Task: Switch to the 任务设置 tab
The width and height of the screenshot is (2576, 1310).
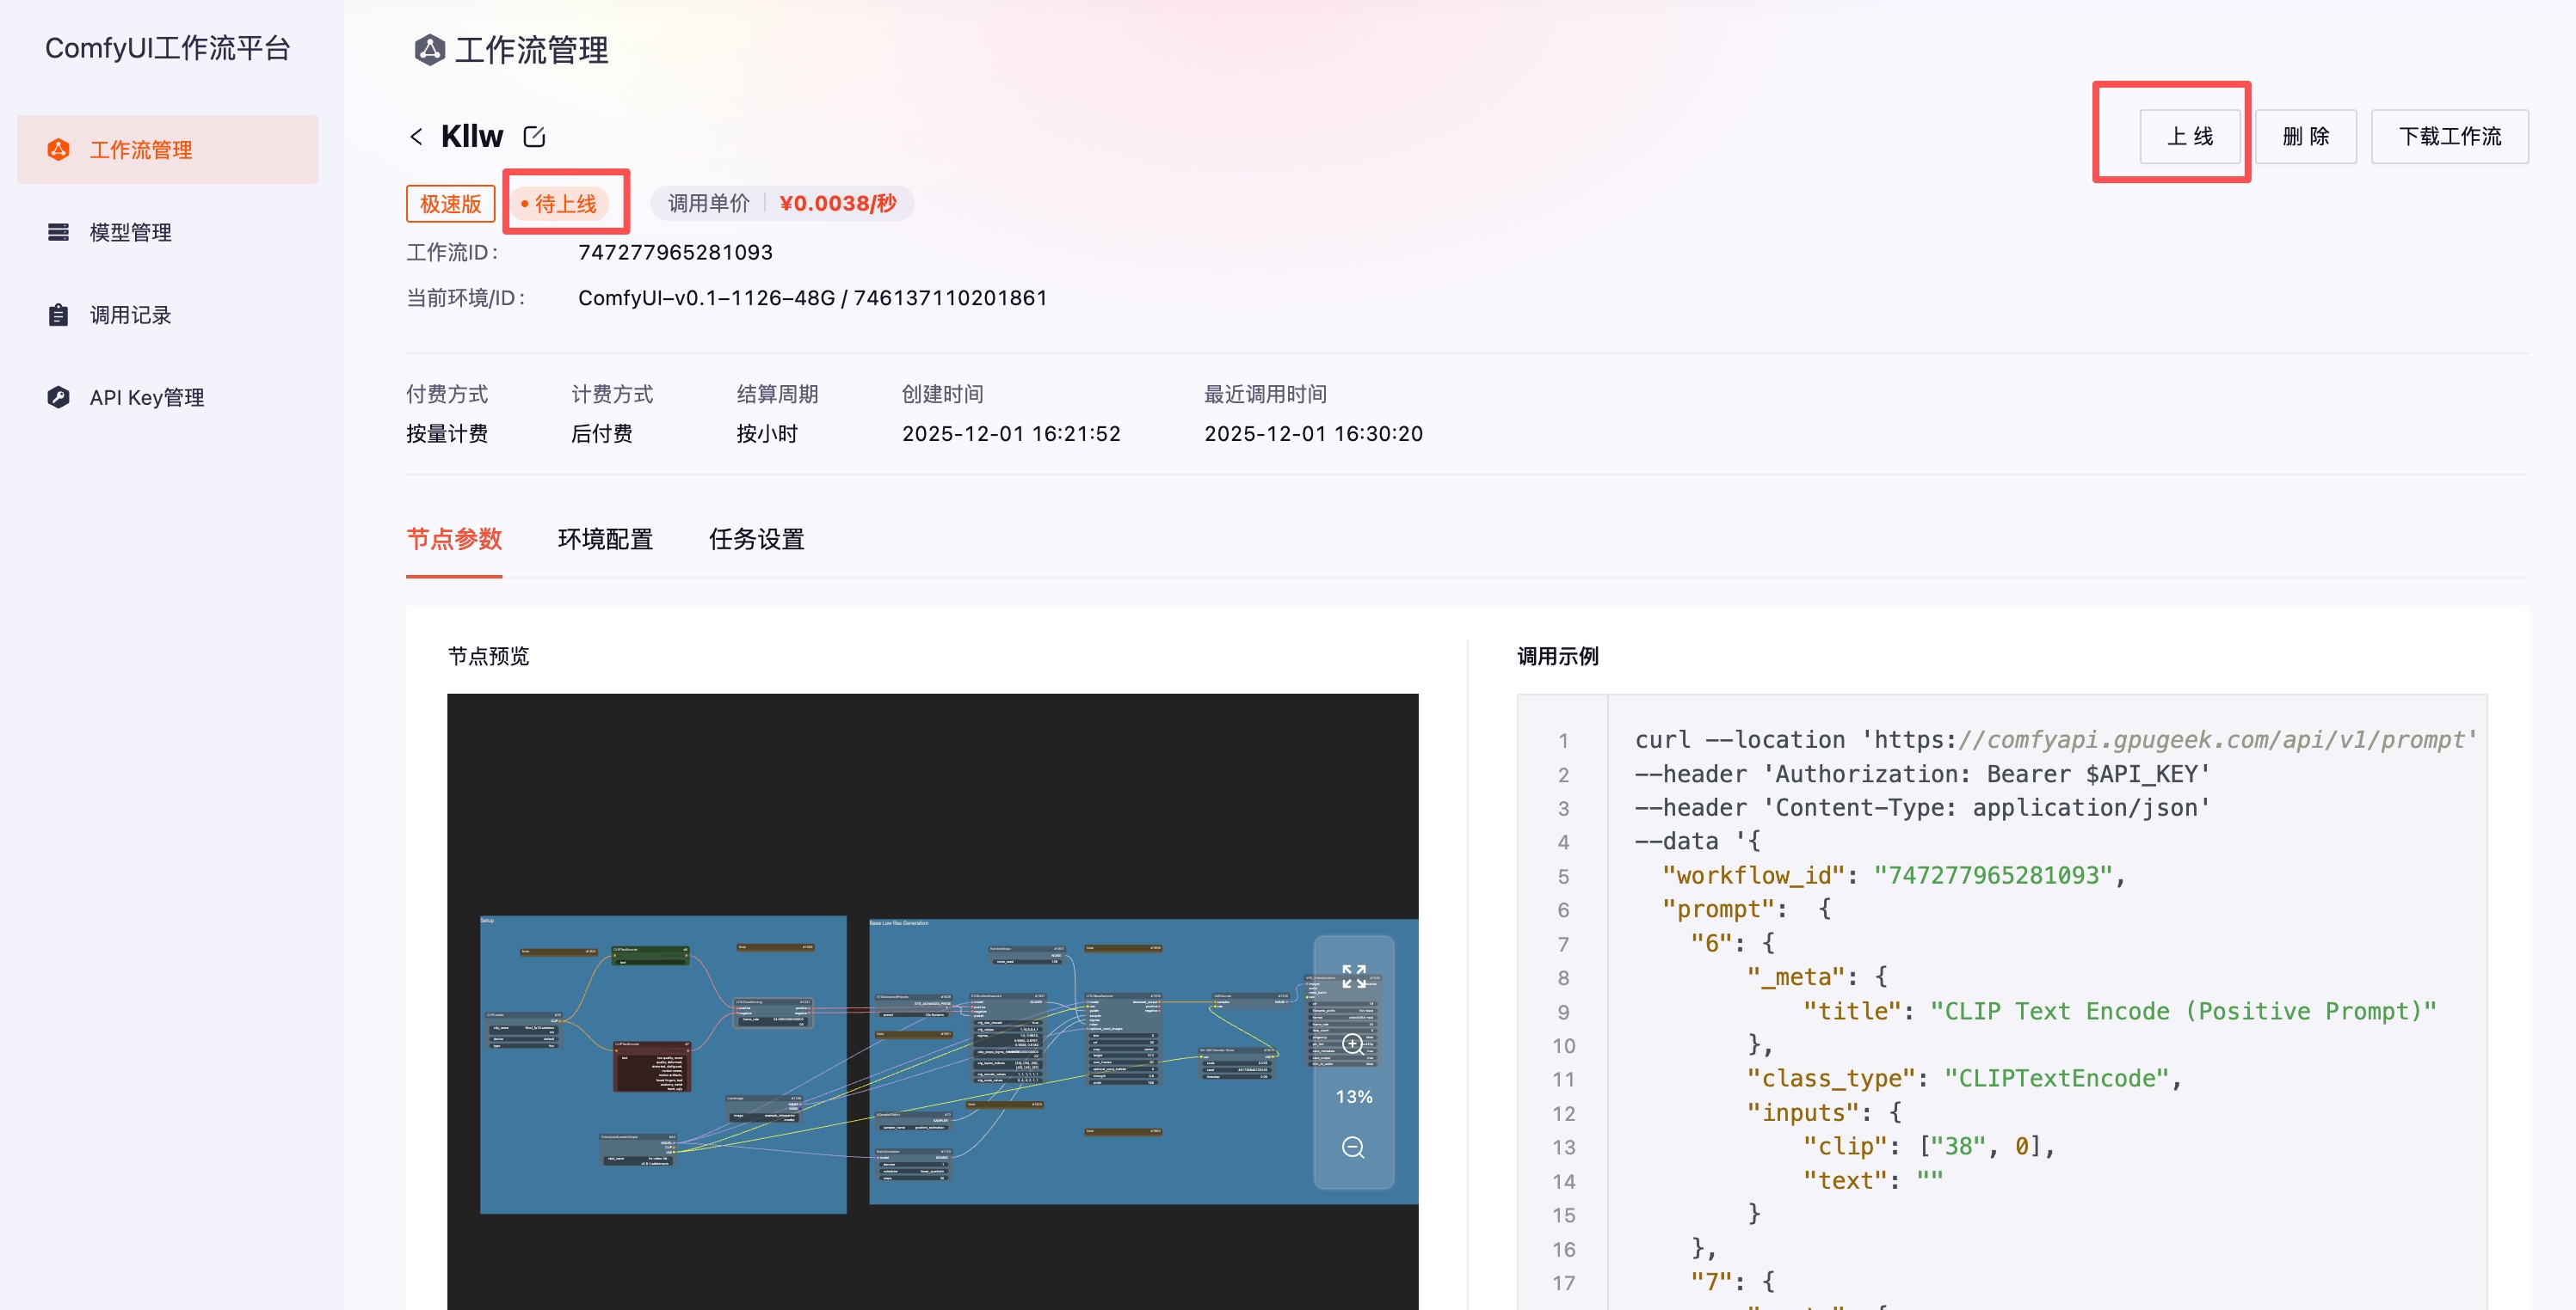Action: 756,540
